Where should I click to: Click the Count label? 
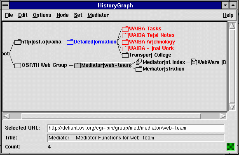click(13, 147)
